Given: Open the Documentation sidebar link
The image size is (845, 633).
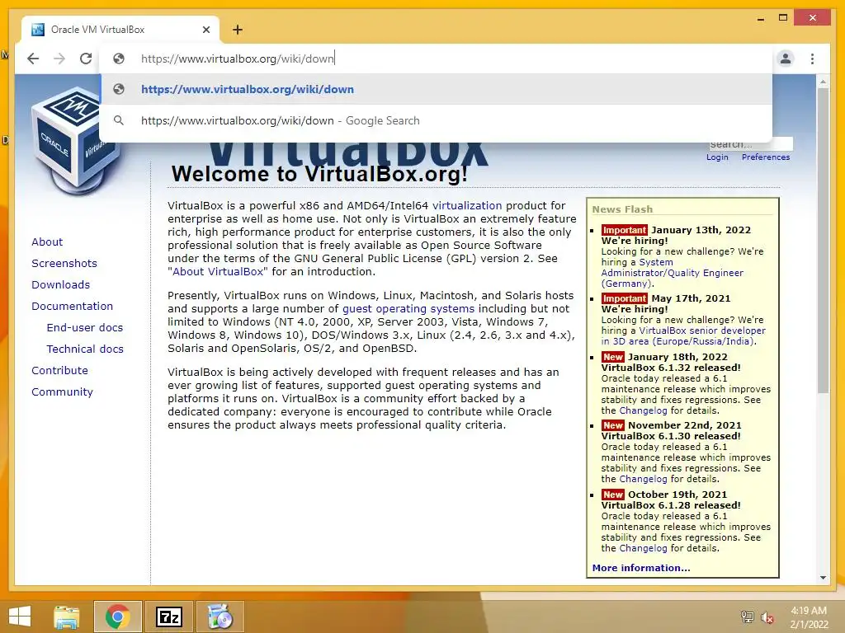Looking at the screenshot, I should pyautogui.click(x=73, y=307).
